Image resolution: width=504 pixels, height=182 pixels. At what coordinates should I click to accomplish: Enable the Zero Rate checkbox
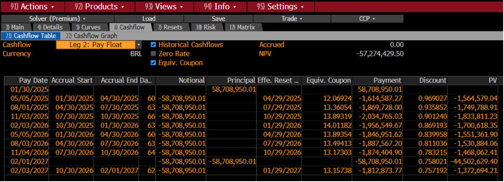[153, 54]
